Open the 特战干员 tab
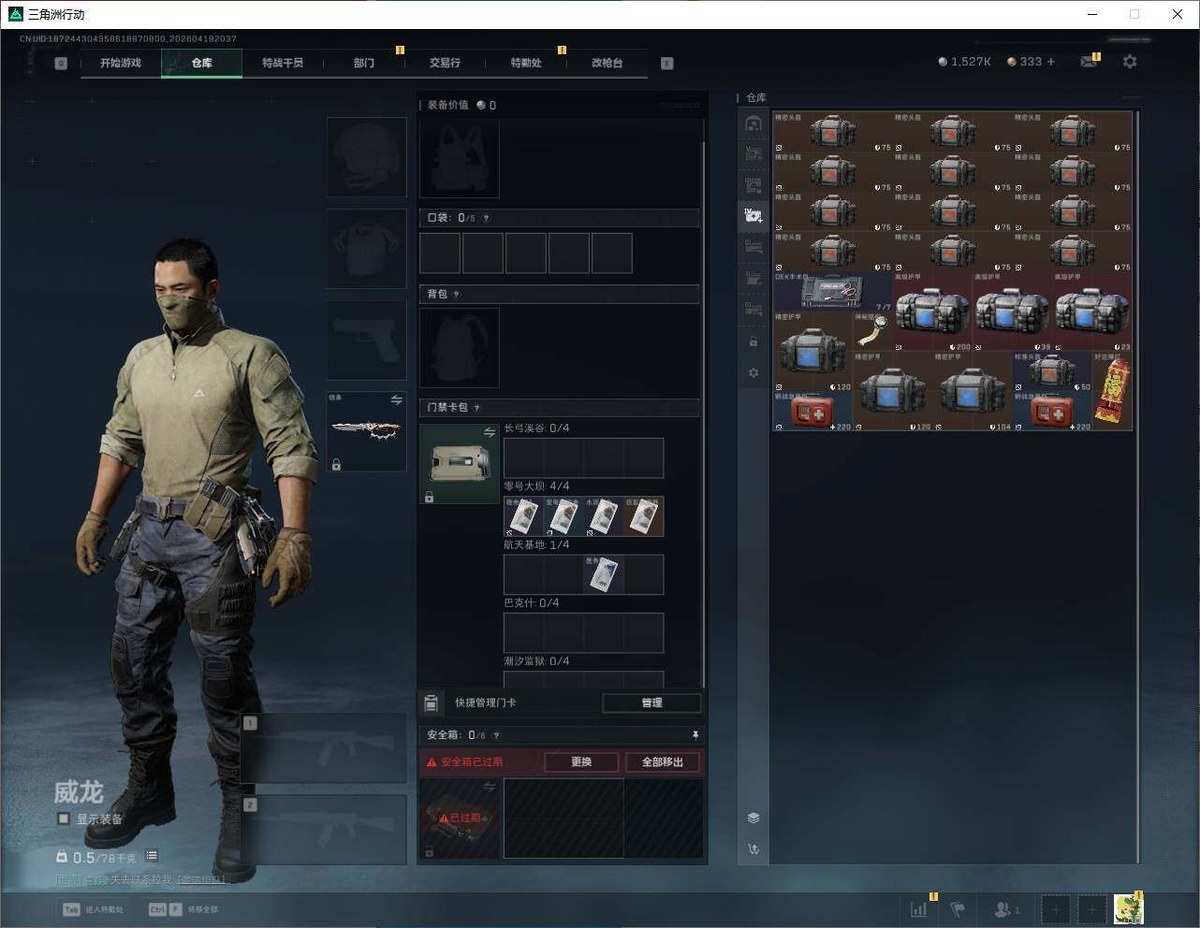Viewport: 1200px width, 928px height. 283,63
